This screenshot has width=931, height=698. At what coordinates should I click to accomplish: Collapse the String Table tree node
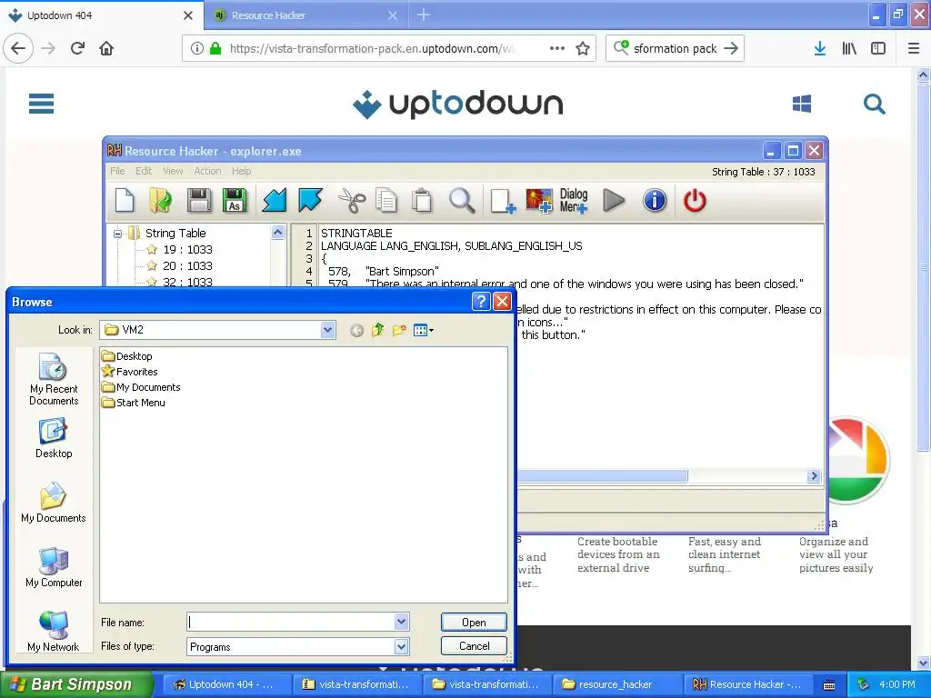coord(118,234)
